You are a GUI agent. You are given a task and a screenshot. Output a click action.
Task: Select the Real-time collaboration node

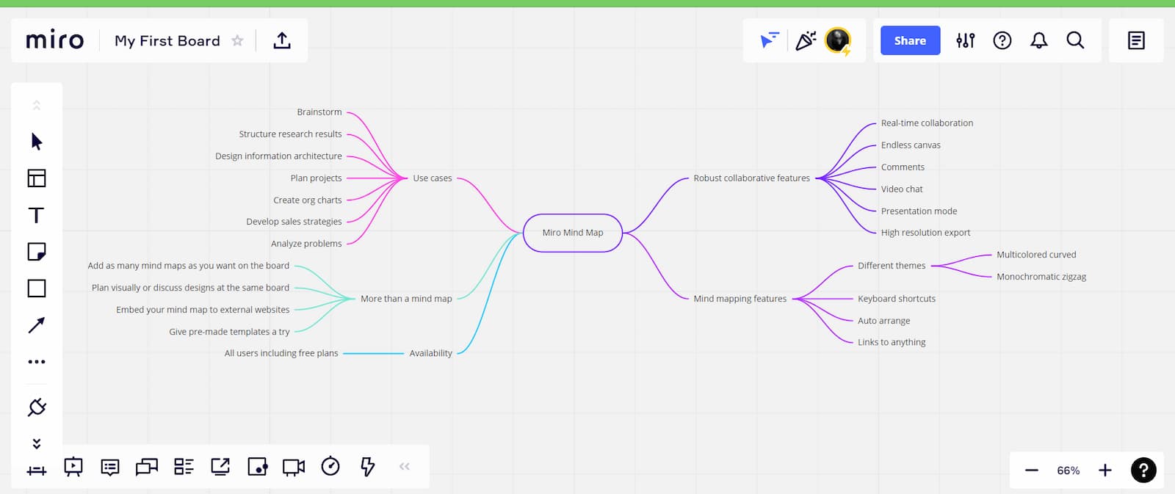(927, 123)
